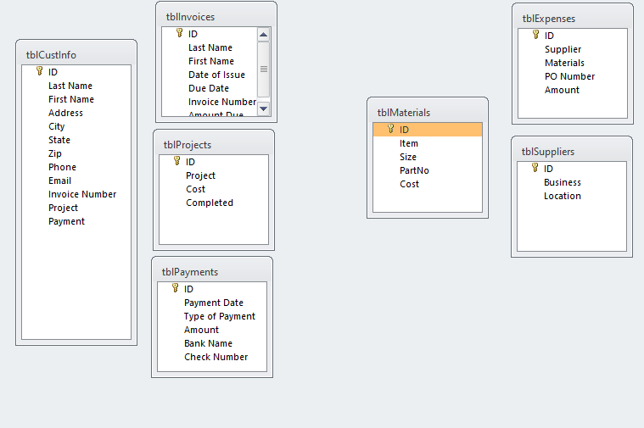This screenshot has width=644, height=428.
Task: Select the Supplier field in tblExpenses
Action: tap(573, 49)
